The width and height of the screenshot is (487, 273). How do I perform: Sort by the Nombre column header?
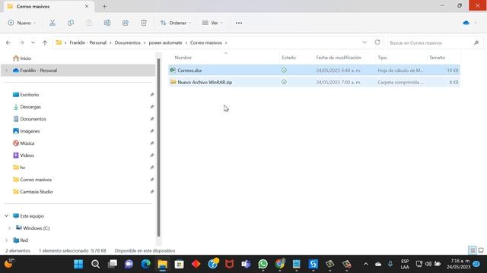(x=183, y=58)
